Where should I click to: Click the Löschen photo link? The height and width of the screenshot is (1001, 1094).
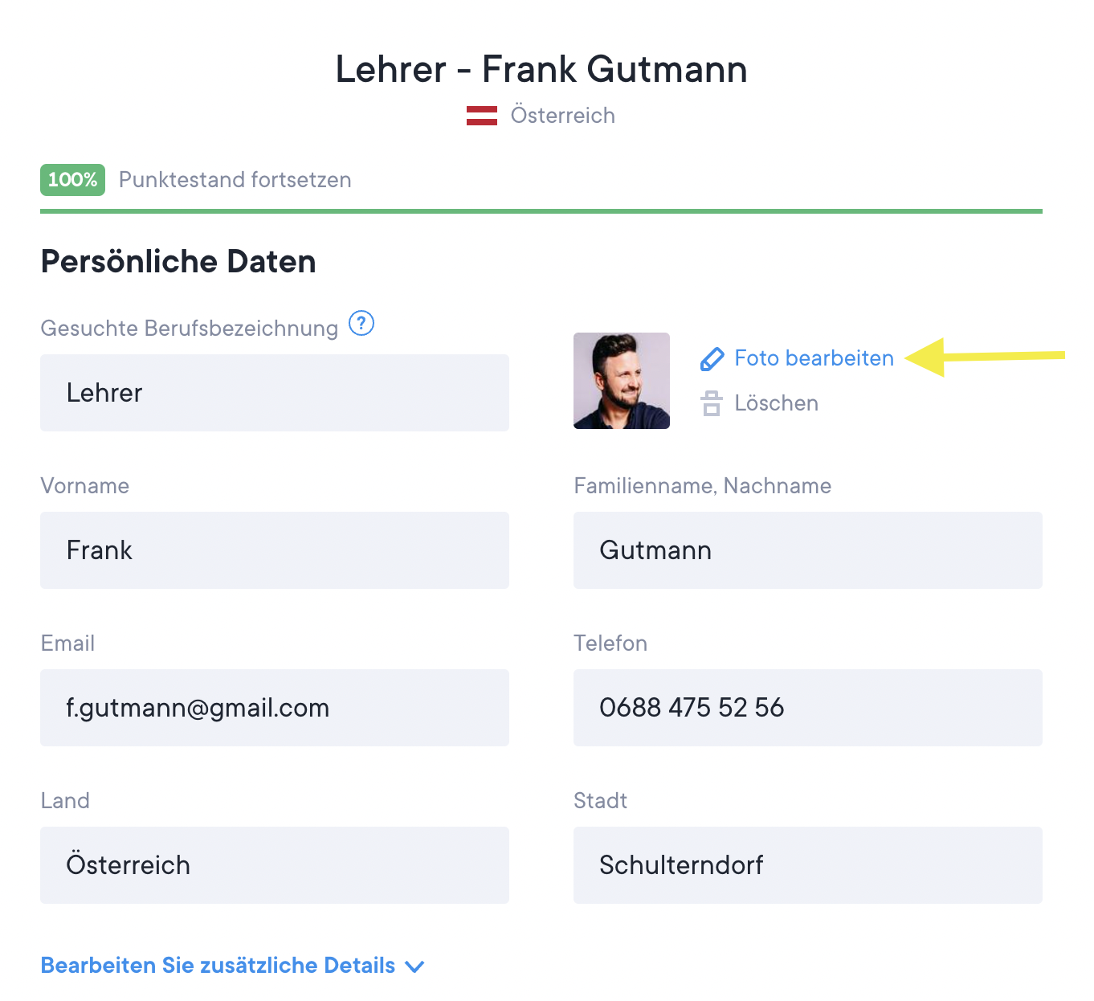coord(776,403)
